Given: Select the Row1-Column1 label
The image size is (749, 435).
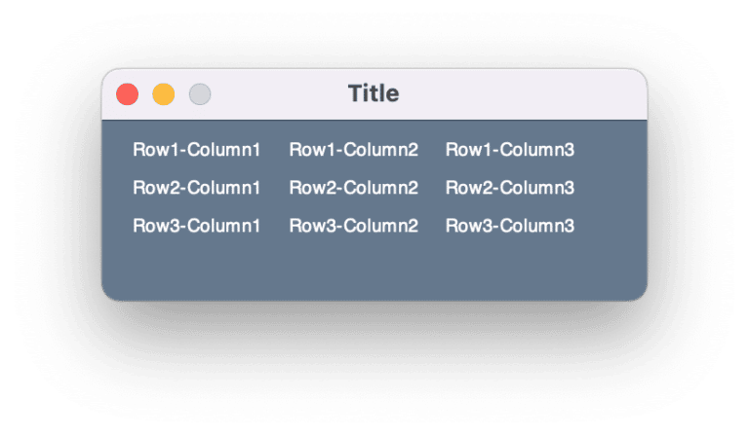Looking at the screenshot, I should tap(197, 150).
